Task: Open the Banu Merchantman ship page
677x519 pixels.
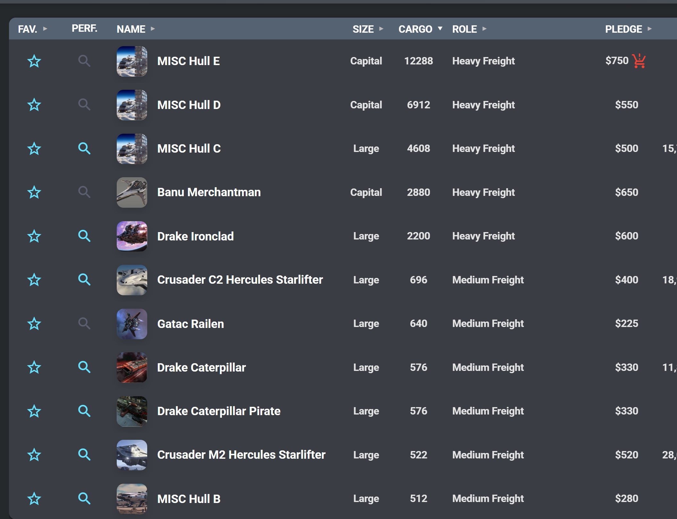Action: click(x=209, y=192)
